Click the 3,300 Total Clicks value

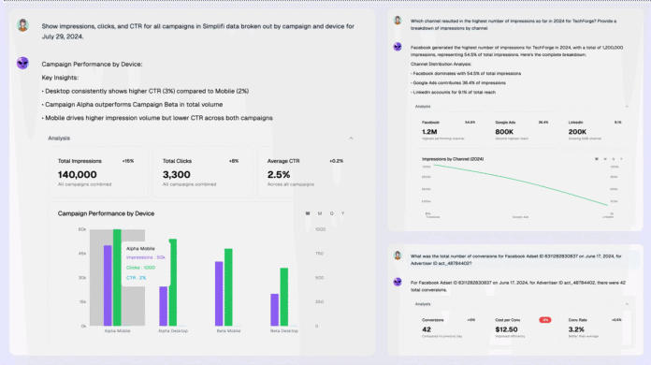coord(177,175)
